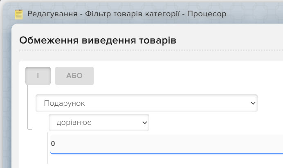Toggle the "І" logical operator button
The height and width of the screenshot is (168, 283).
38,76
